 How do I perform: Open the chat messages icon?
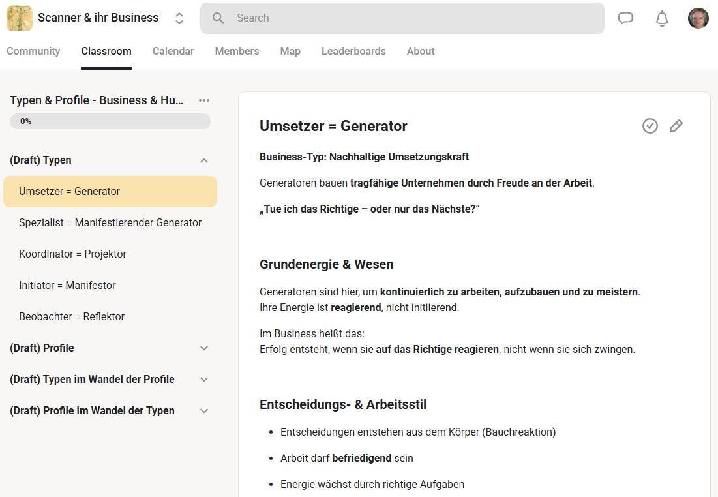pos(625,18)
